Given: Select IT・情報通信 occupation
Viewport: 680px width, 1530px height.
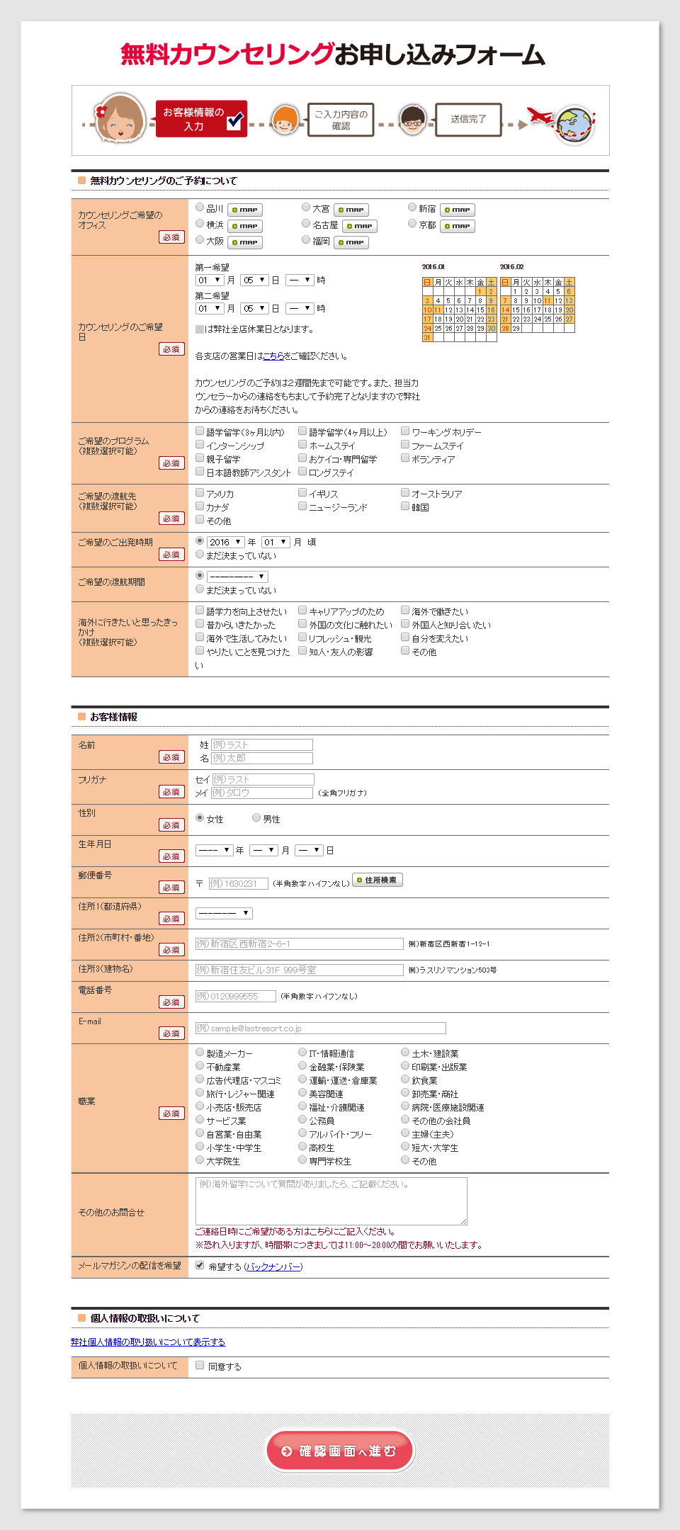Looking at the screenshot, I should point(302,1053).
